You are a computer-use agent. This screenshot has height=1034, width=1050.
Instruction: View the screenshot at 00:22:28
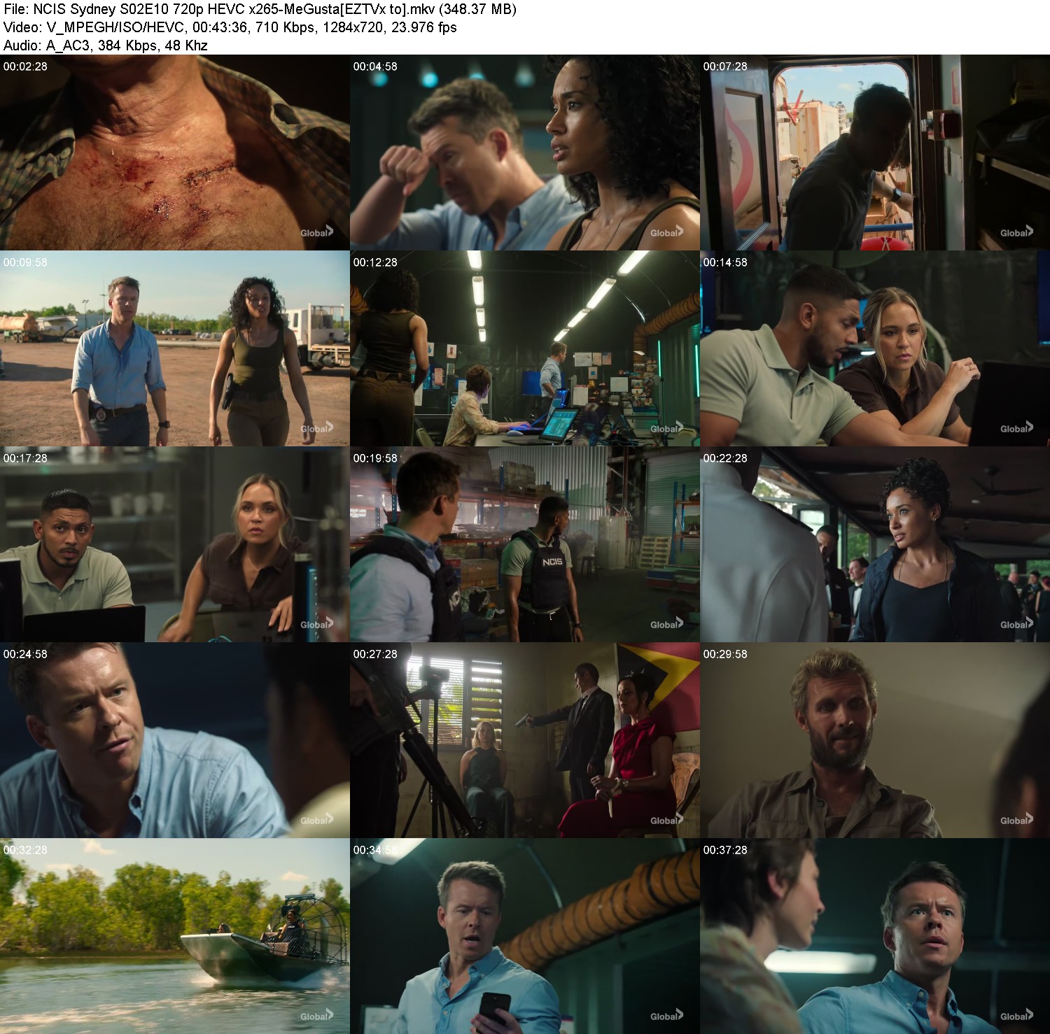(875, 544)
